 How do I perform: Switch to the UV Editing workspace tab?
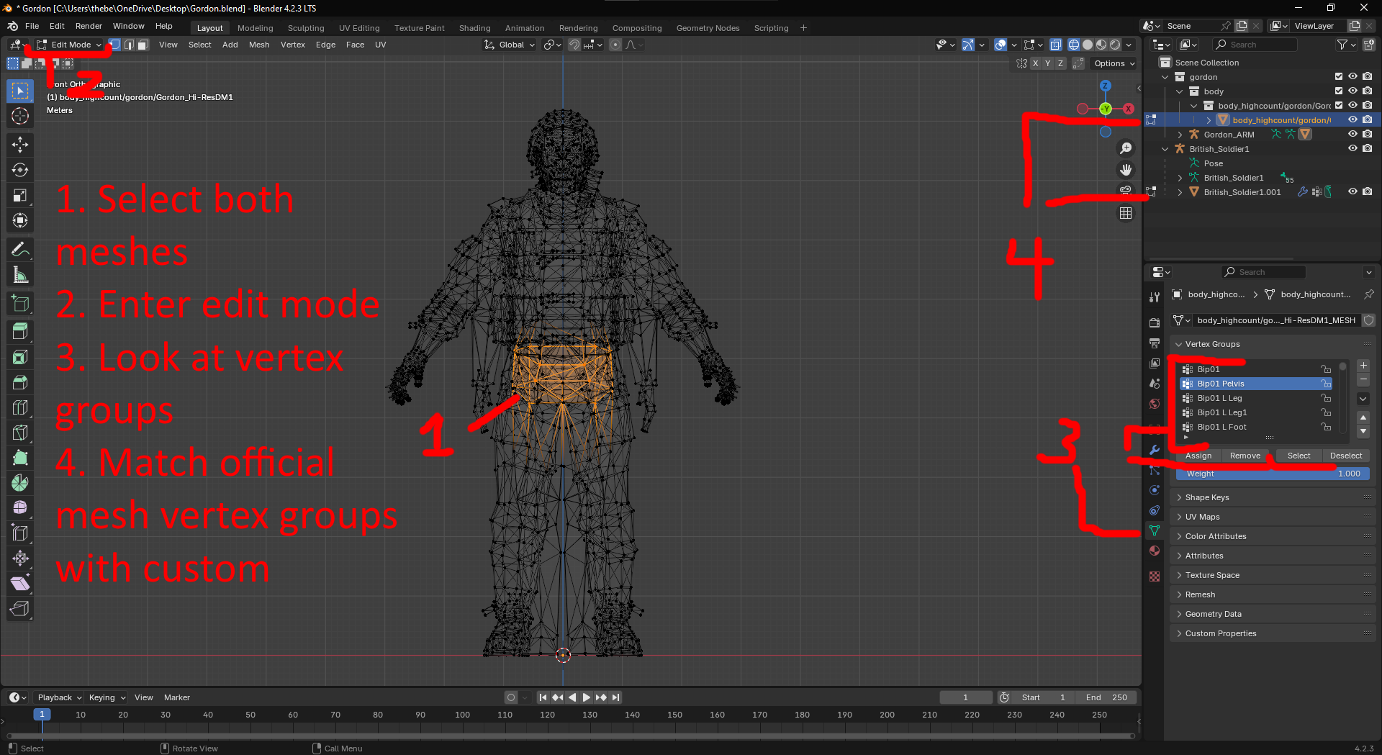click(359, 28)
